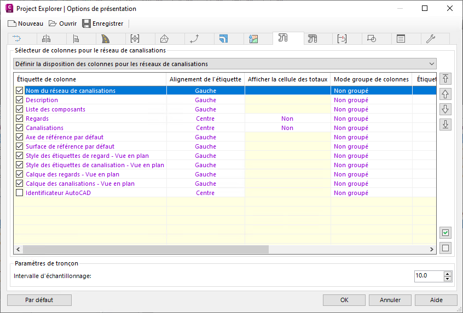Click the Alignement de l'étiquette header
The width and height of the screenshot is (463, 313).
(x=206, y=79)
